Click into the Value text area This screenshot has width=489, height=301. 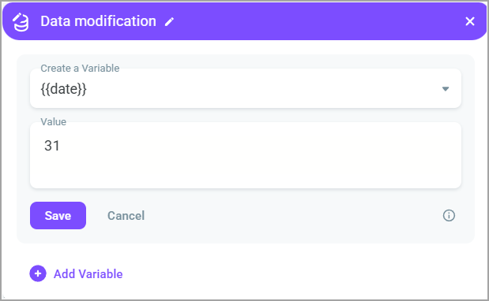[246, 155]
